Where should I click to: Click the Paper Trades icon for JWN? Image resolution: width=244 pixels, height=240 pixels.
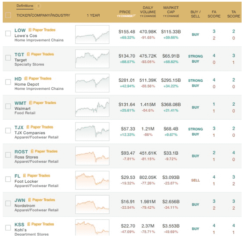30,200
